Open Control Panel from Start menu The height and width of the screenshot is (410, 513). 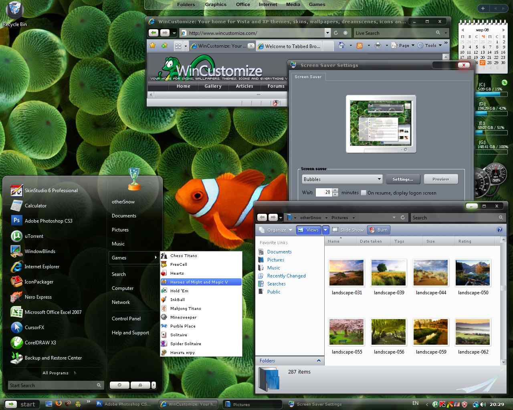point(126,319)
